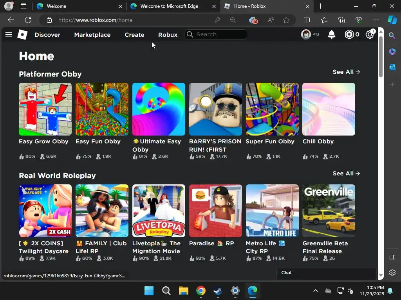Open Paradise RP thumbnail

click(215, 211)
